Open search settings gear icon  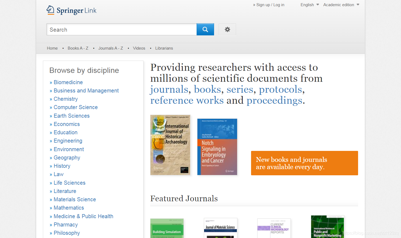227,29
